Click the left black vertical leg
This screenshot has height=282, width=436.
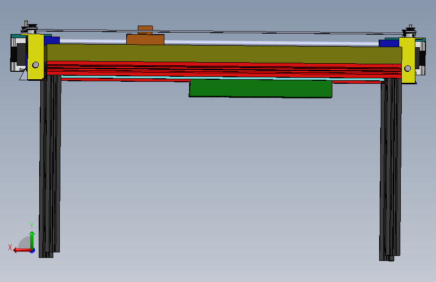[50, 166]
